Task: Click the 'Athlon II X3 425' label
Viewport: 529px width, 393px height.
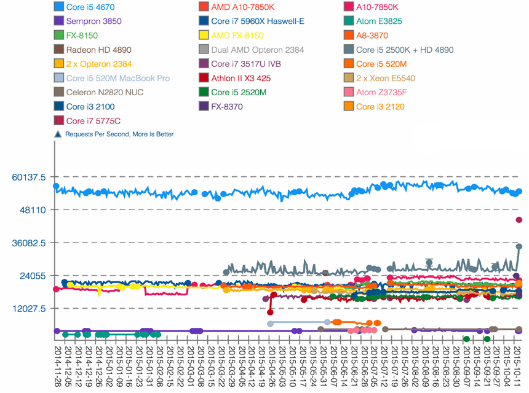Action: (241, 79)
